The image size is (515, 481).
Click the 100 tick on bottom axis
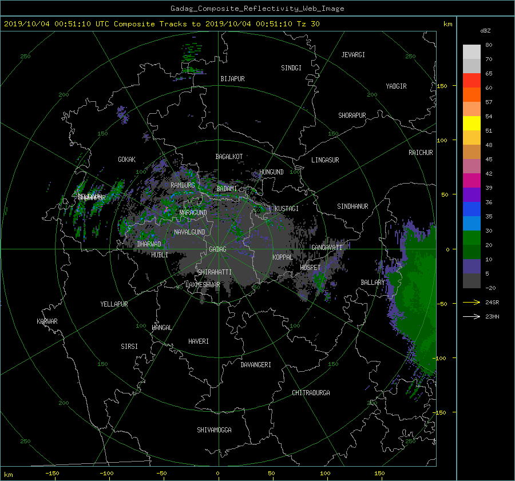(325, 473)
